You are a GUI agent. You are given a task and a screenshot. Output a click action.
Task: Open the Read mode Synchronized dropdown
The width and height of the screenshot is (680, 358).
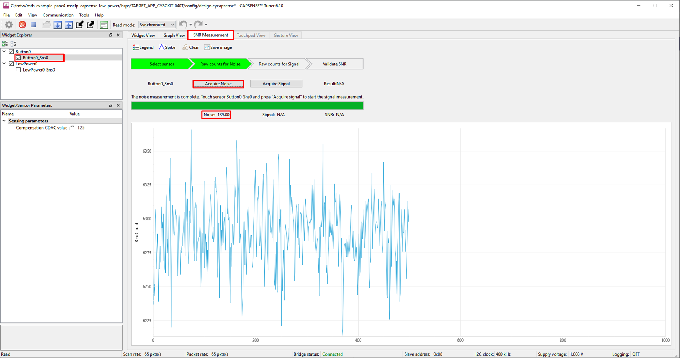coord(157,25)
